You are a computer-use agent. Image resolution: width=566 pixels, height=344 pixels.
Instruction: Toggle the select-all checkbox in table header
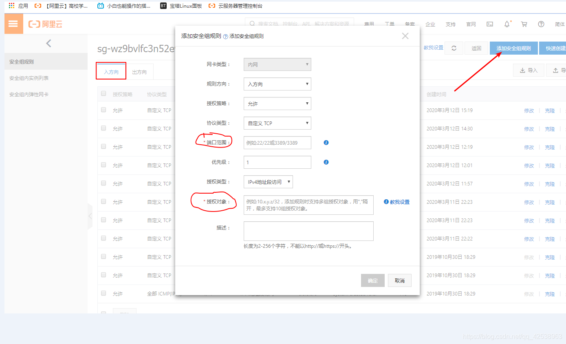[104, 93]
